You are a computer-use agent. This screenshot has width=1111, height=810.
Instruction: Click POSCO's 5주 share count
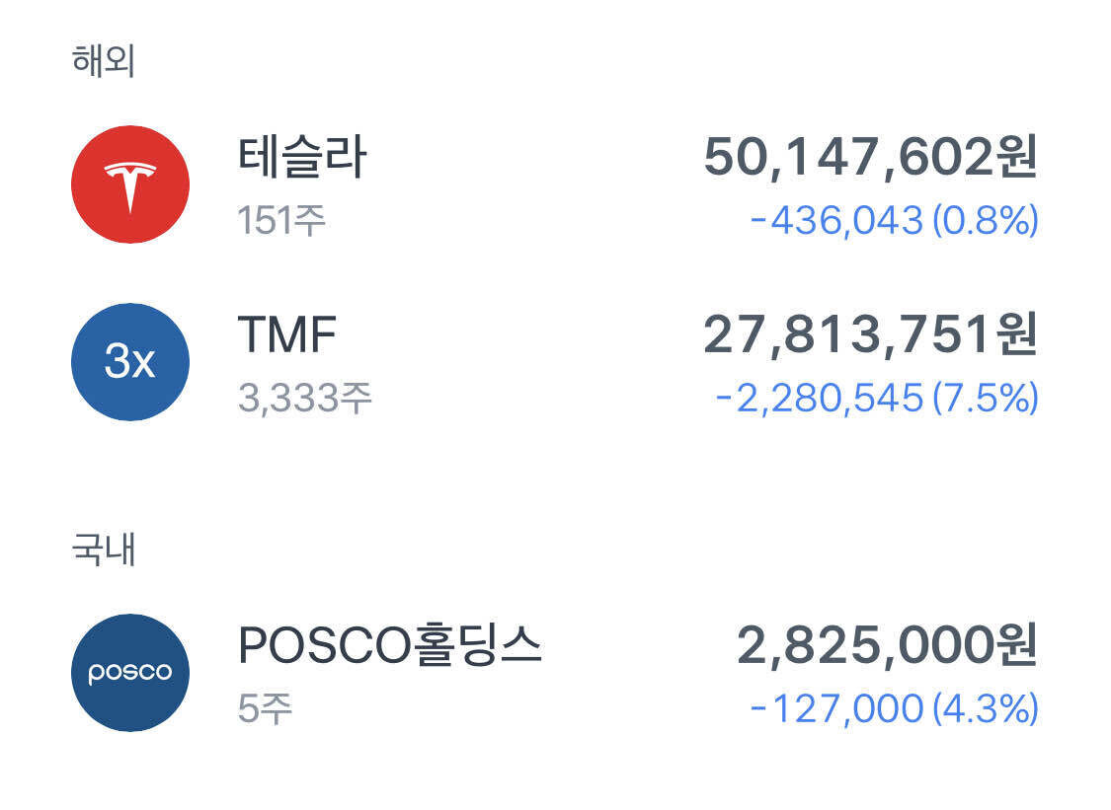click(265, 708)
